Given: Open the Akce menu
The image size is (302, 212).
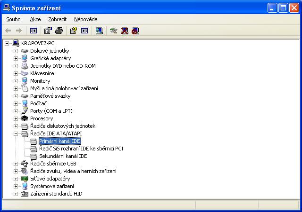Looking at the screenshot, I should [35, 19].
